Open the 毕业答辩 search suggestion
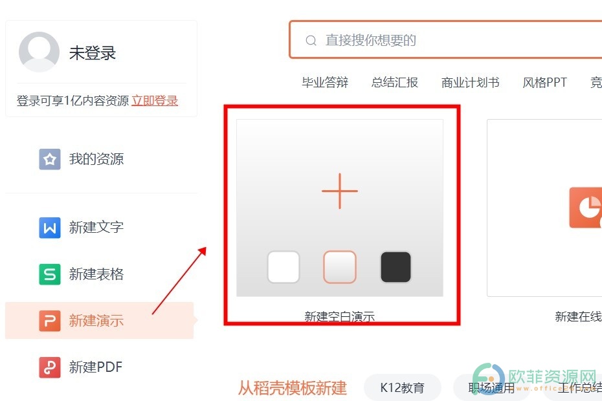 [x=325, y=82]
